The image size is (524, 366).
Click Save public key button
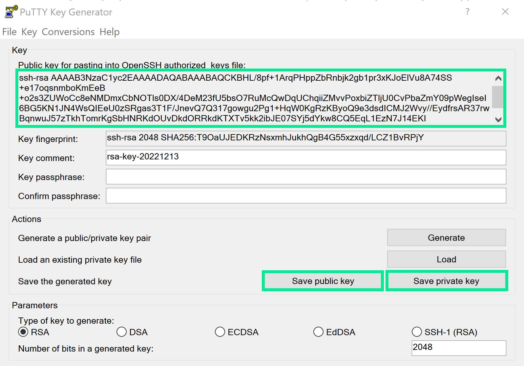click(323, 281)
